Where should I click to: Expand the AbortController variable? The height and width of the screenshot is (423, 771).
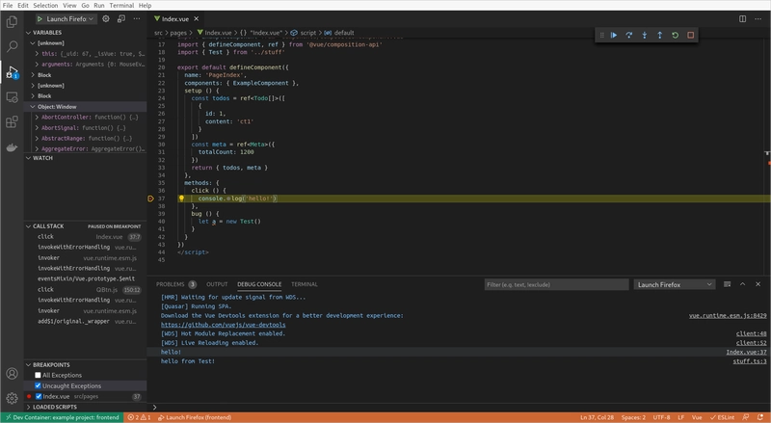tap(37, 117)
